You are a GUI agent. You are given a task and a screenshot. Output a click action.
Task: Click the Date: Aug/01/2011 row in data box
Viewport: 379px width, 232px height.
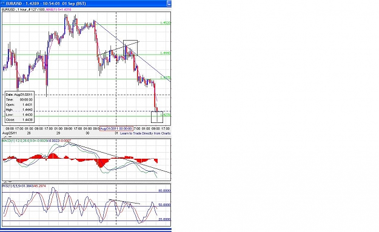(19, 94)
